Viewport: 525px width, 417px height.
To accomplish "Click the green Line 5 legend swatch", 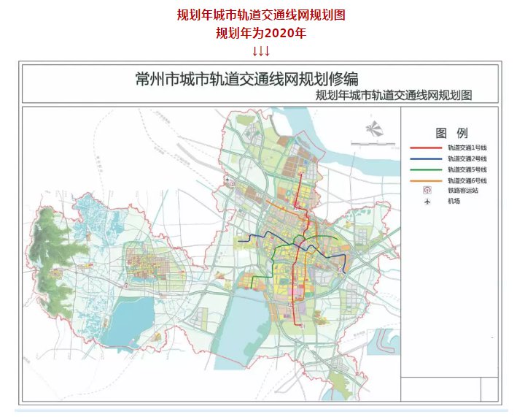I will click(427, 169).
